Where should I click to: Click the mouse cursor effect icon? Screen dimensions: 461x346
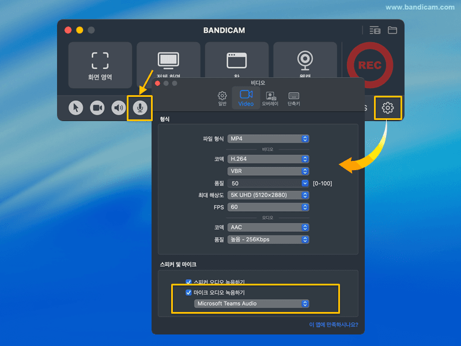(x=76, y=108)
